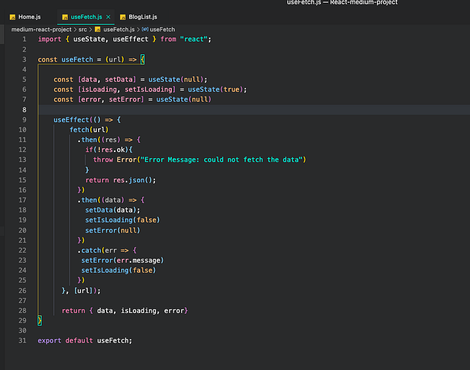470x370 pixels.
Task: Click the [url] dependency array on line 26
Action: (x=83, y=291)
